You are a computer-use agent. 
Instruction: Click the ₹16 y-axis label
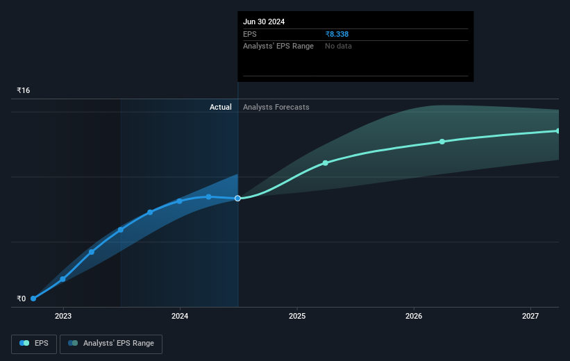coord(24,90)
